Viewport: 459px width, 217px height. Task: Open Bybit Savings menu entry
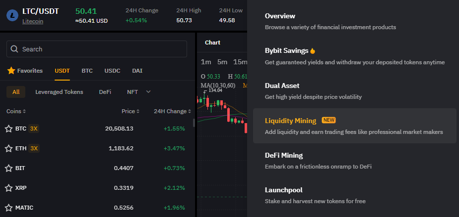tap(354, 56)
